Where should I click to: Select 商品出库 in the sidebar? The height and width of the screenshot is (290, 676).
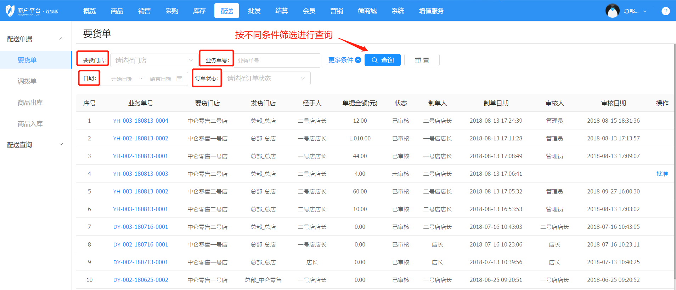click(30, 103)
